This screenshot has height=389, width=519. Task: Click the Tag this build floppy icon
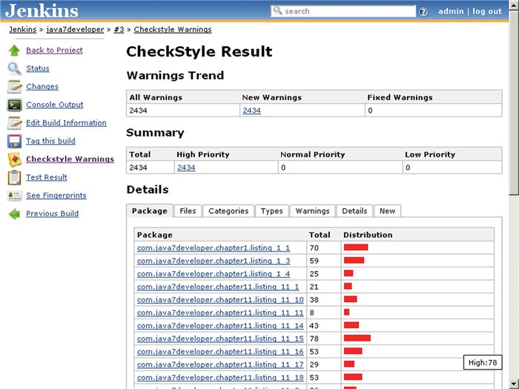(14, 141)
